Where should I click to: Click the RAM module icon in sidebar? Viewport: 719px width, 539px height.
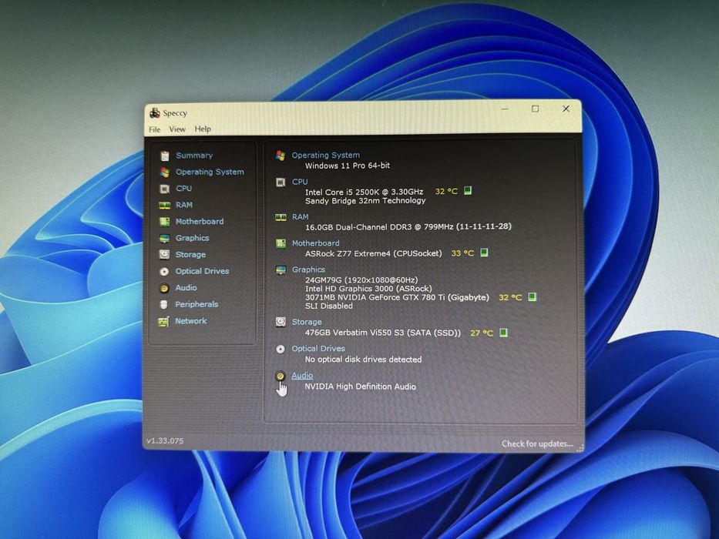165,206
